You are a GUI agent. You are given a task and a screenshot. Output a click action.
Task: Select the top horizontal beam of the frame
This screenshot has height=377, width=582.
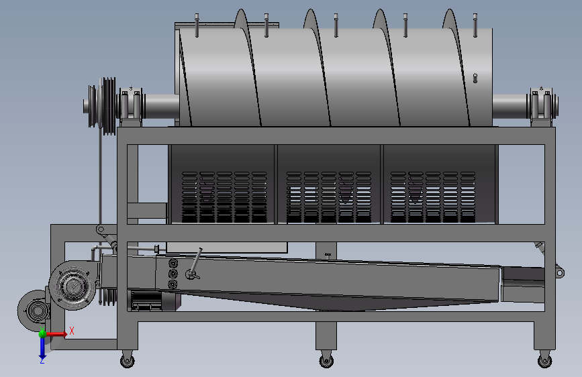coord(336,136)
